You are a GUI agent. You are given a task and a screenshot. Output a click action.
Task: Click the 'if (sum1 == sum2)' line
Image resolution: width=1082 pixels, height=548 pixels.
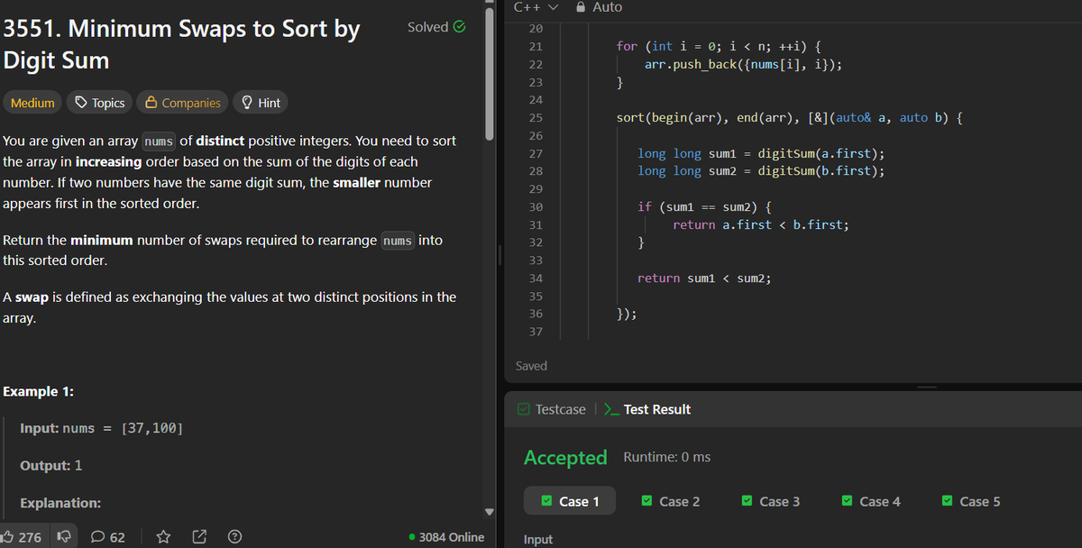[x=704, y=206]
